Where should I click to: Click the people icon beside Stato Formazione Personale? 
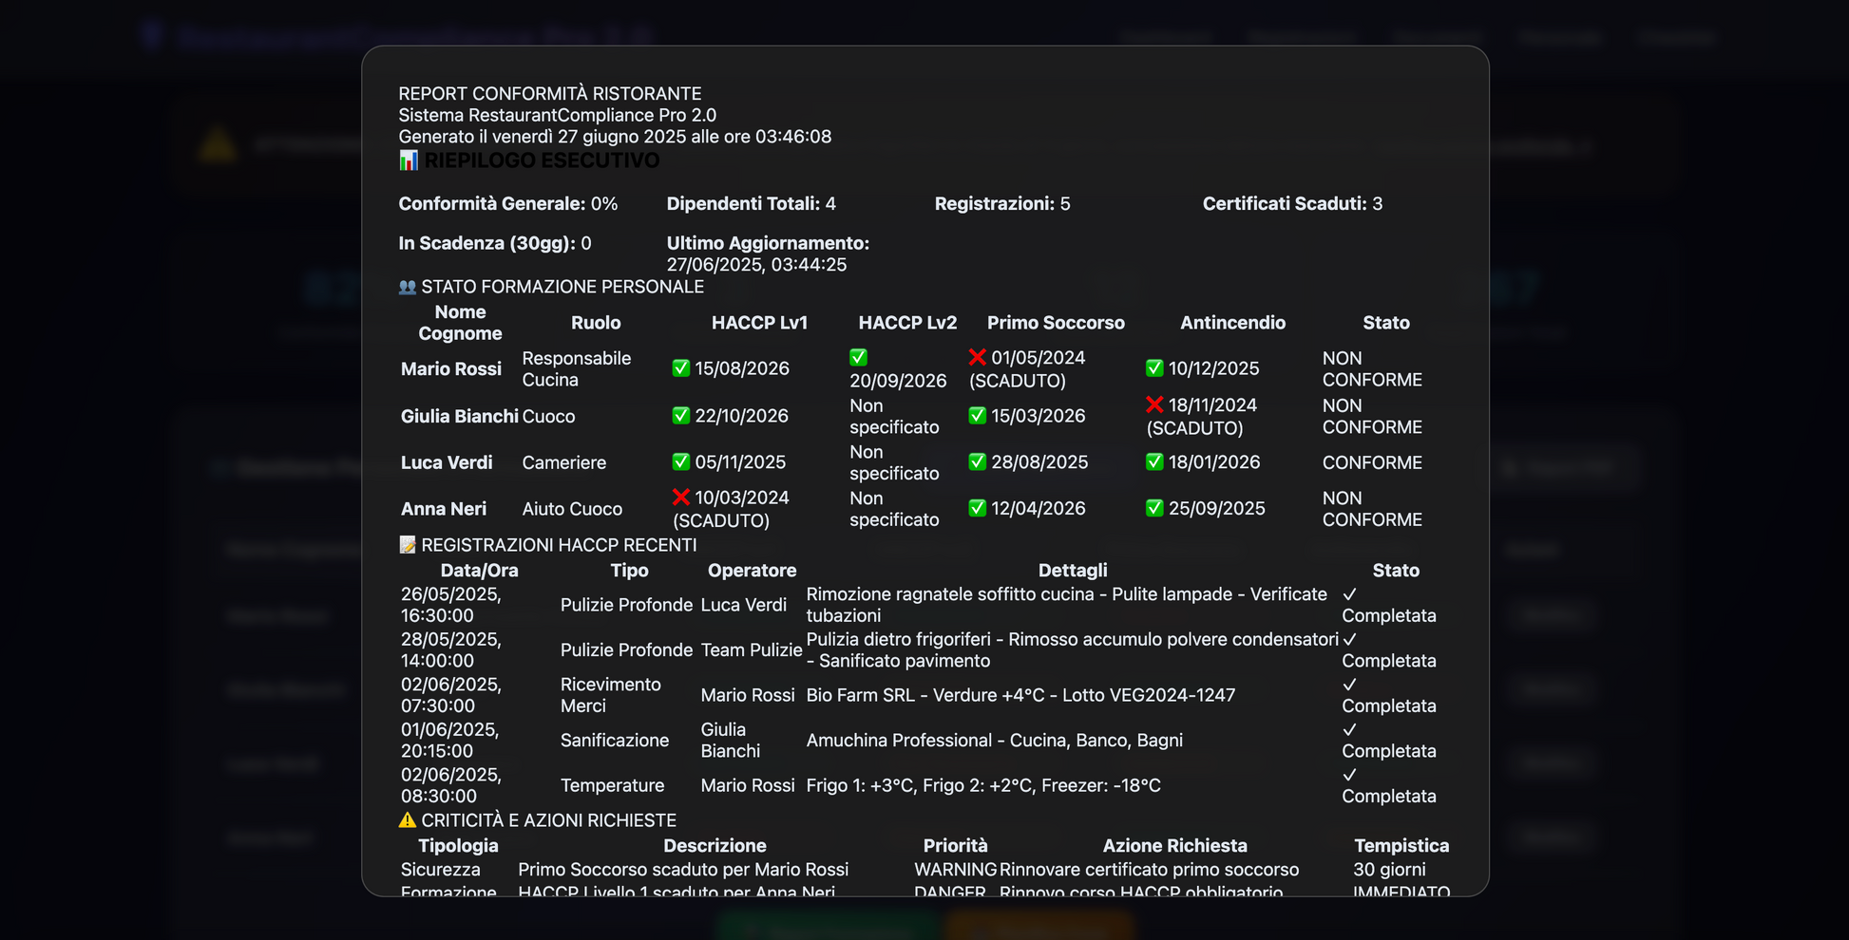tap(408, 287)
